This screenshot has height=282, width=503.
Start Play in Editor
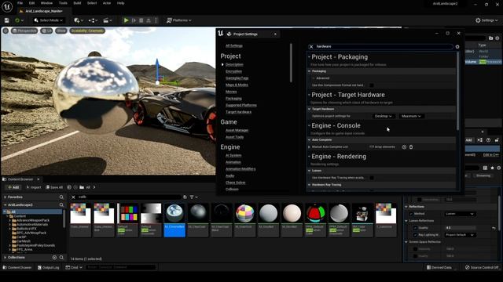126,20
